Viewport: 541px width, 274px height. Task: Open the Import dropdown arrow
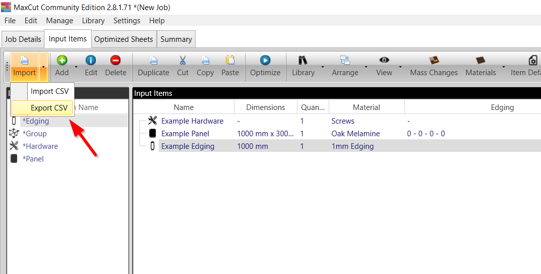point(43,67)
